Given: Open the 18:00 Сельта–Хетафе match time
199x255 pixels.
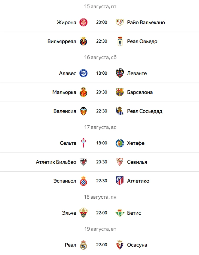Looking at the screenshot, I should [x=102, y=143].
